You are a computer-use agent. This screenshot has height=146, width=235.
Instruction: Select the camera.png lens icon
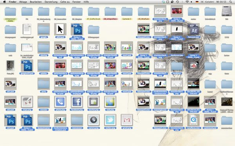(x=93, y=120)
